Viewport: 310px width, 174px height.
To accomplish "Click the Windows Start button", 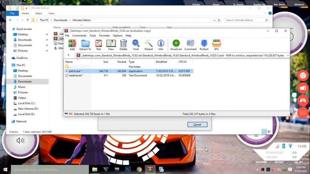I will pos(5,170).
